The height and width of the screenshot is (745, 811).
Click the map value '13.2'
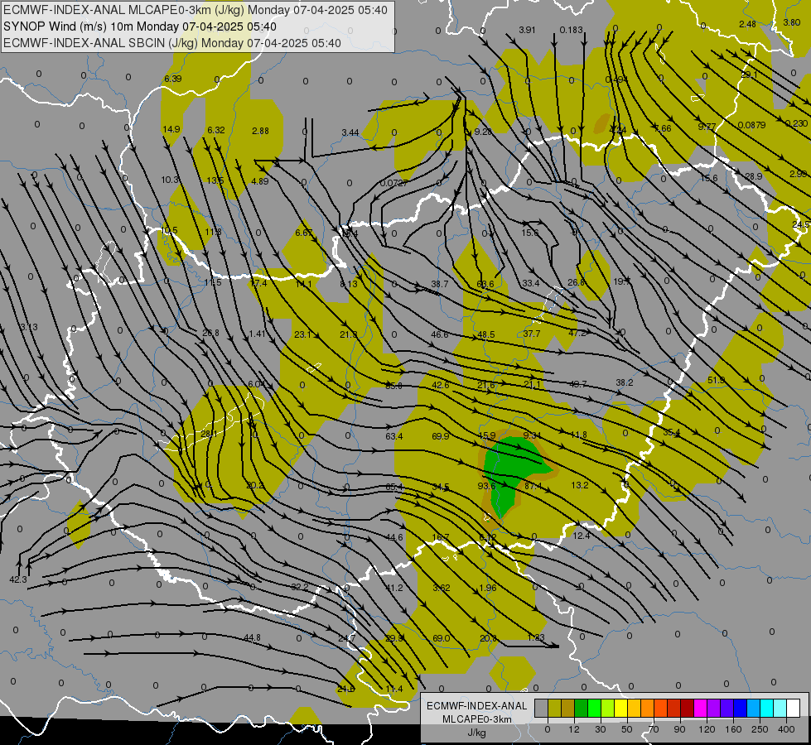pyautogui.click(x=580, y=485)
